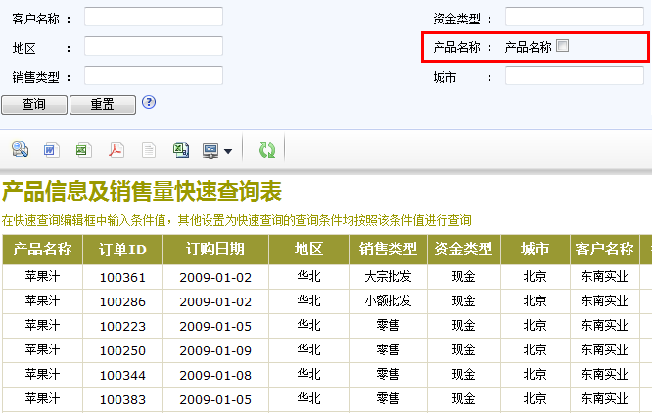Tick the 产品名称 checkbox

(x=562, y=46)
